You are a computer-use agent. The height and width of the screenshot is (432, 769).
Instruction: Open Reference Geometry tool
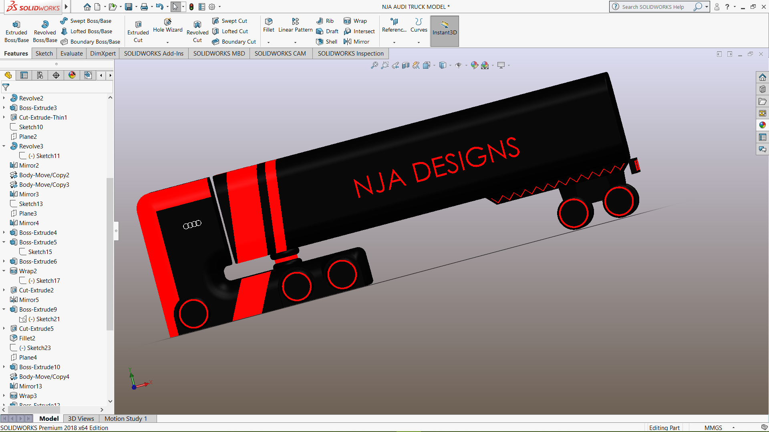point(394,25)
